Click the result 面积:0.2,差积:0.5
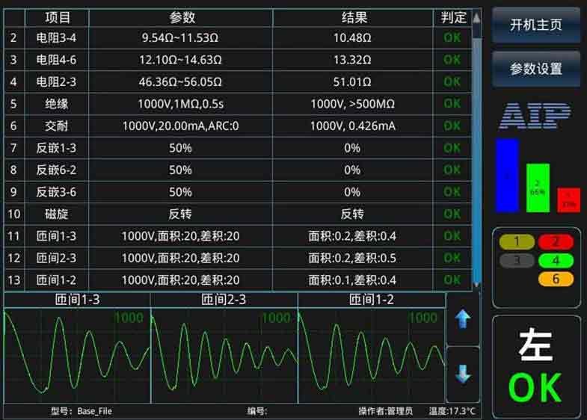Screen dimensions: 587x420 [352, 258]
